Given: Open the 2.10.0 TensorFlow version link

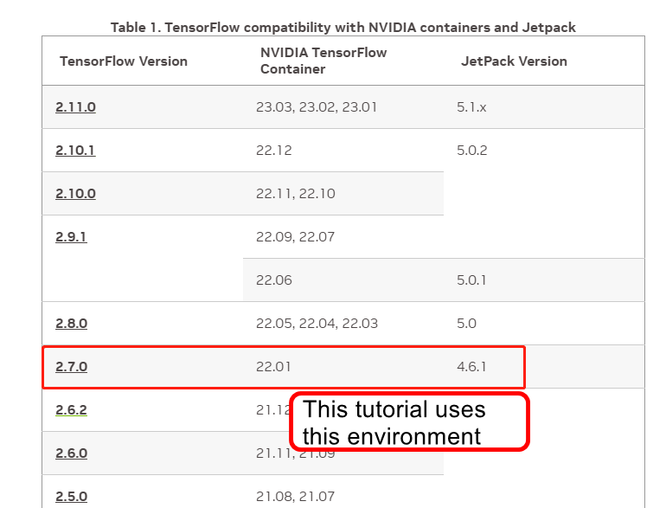Looking at the screenshot, I should (x=75, y=194).
